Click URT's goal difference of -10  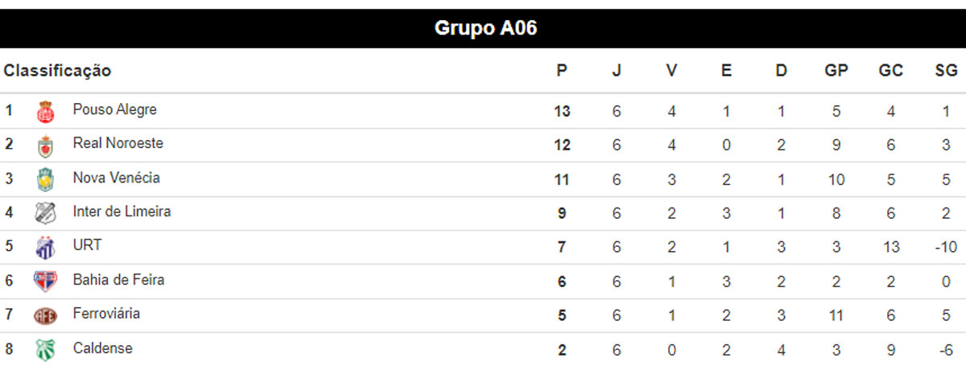click(x=945, y=247)
